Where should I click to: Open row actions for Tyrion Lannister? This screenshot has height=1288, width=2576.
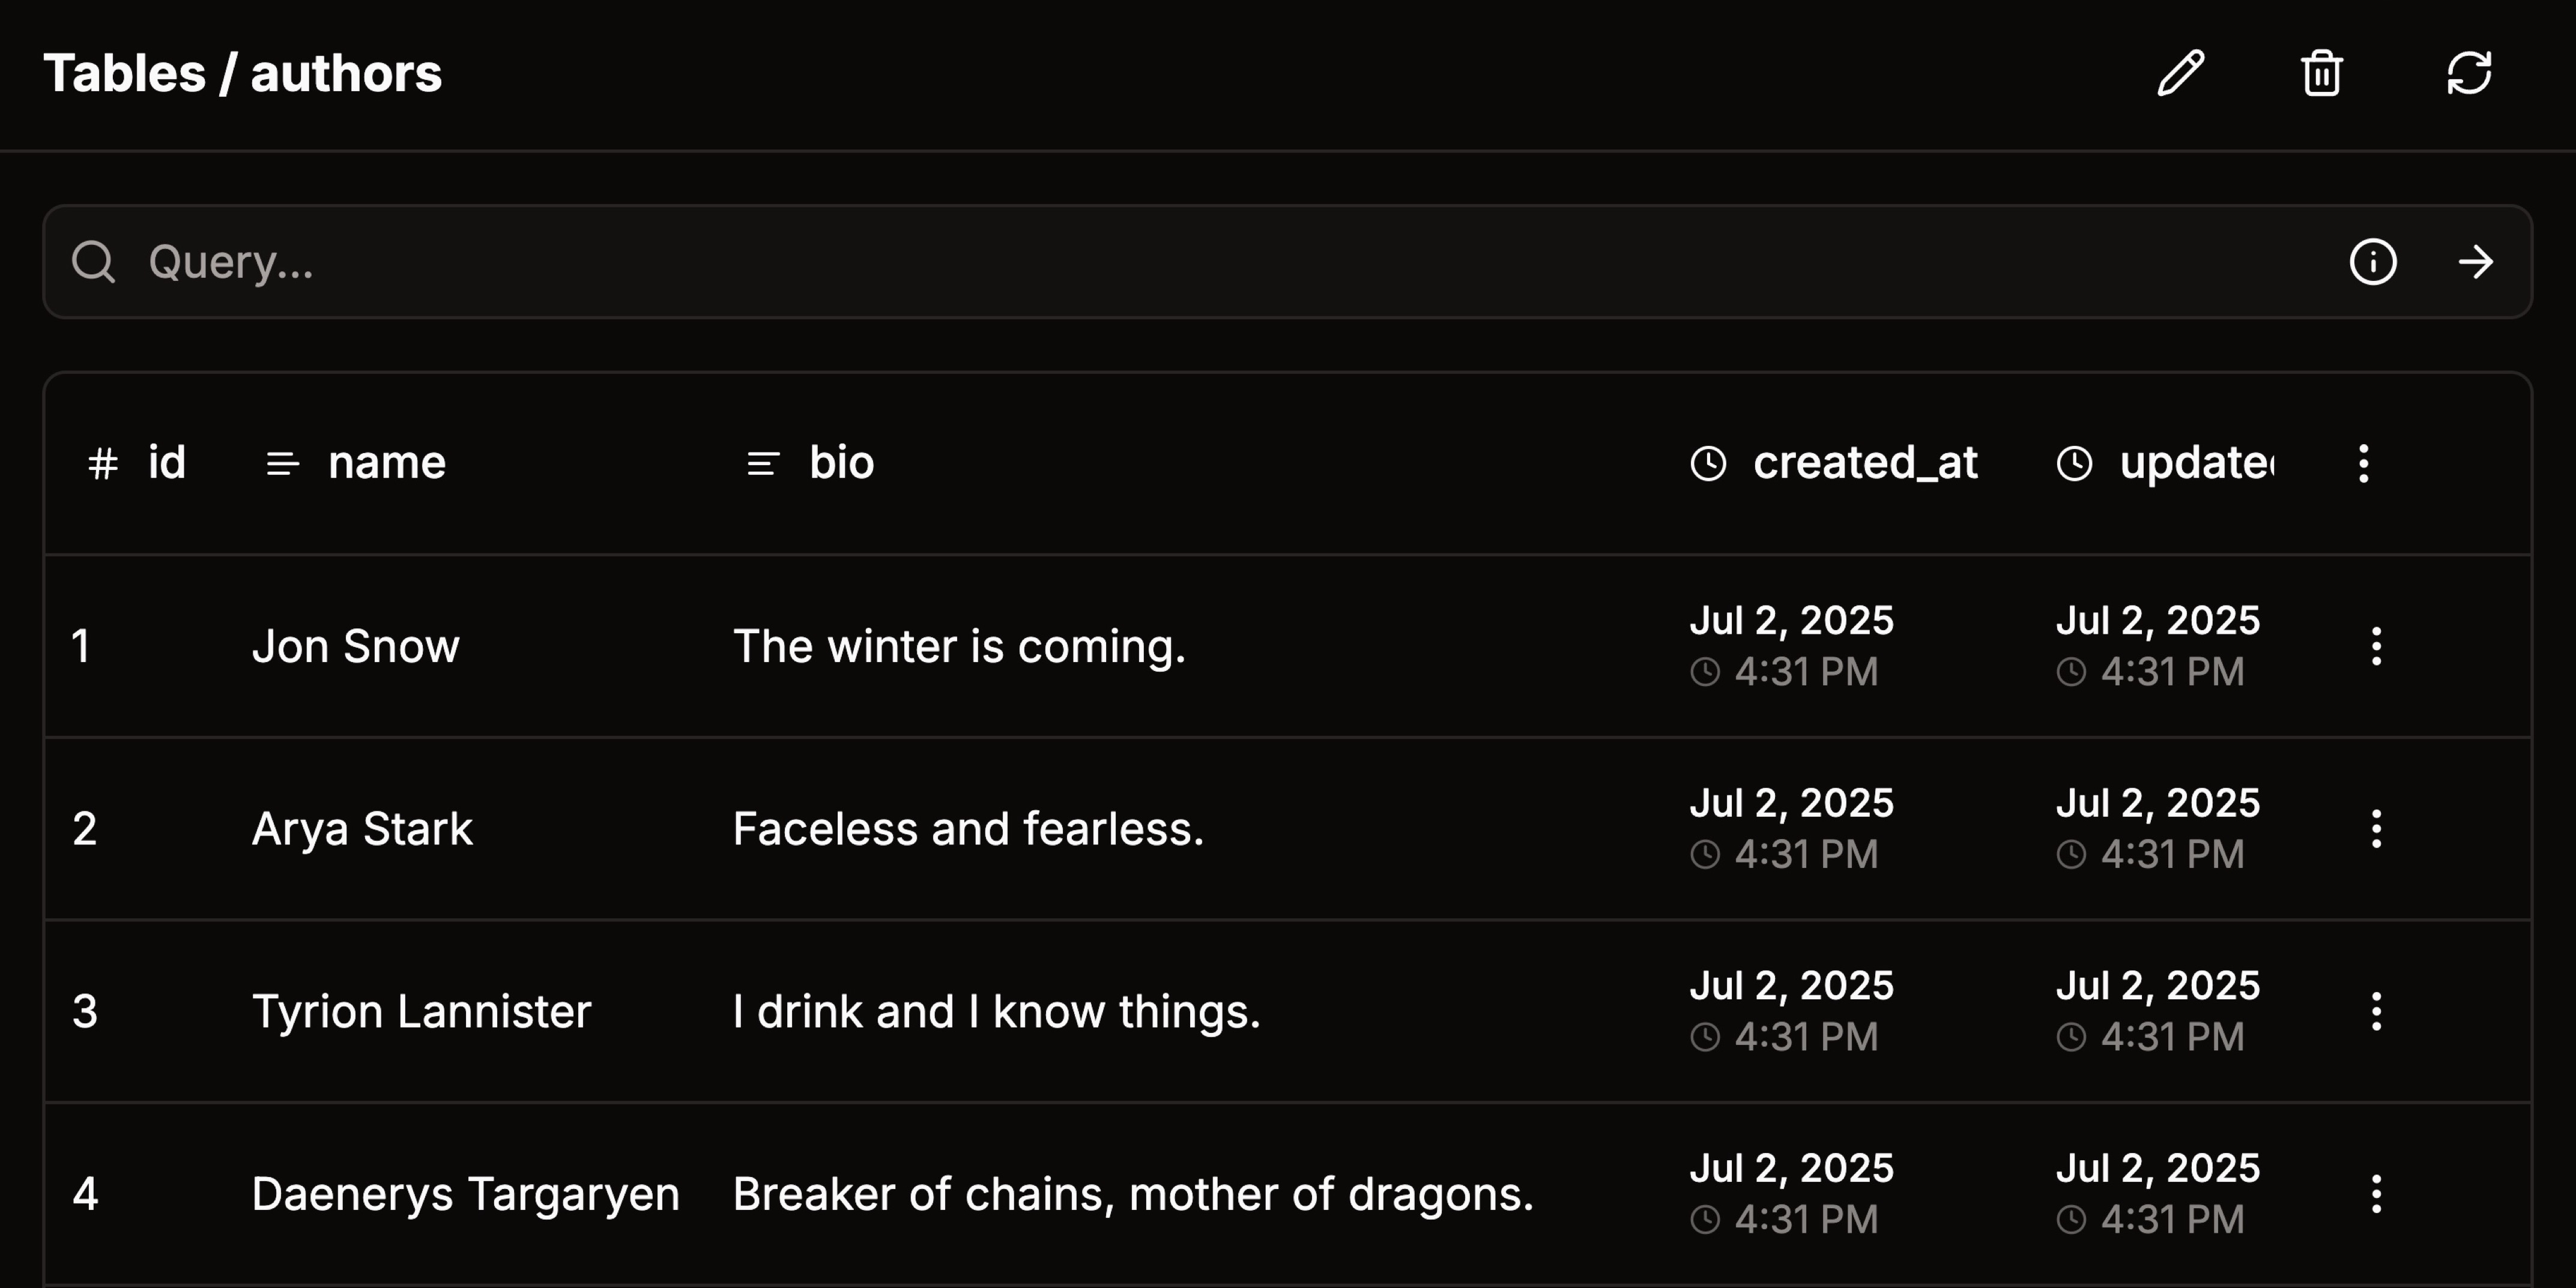click(x=2376, y=1011)
